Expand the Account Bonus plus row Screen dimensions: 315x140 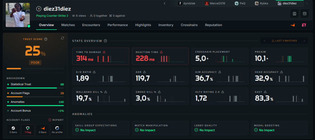tap(35, 111)
